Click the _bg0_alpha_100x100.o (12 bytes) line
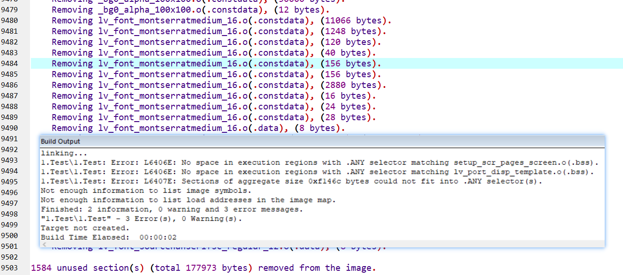This screenshot has height=275, width=623. pos(190,9)
